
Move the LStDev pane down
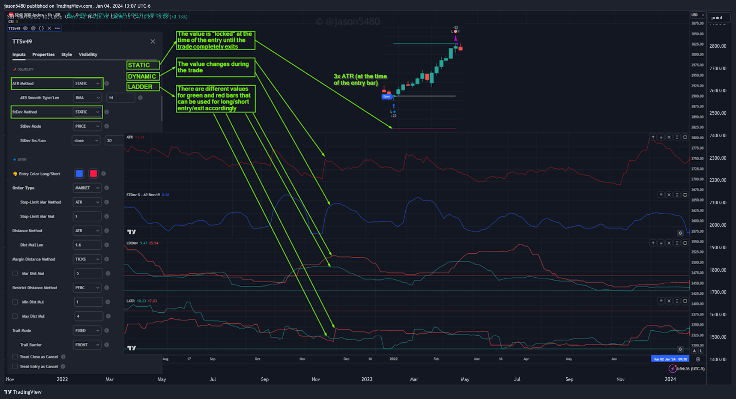tap(661, 243)
